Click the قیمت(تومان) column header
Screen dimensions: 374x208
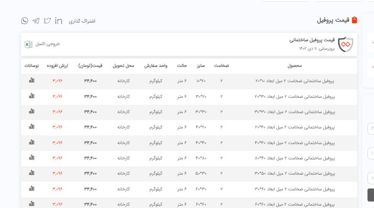point(90,66)
